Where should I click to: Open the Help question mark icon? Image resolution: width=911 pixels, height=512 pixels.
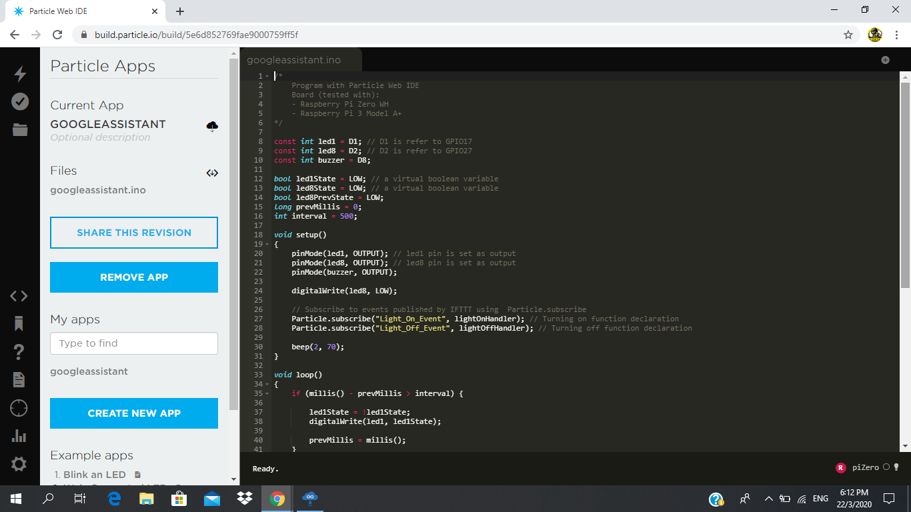19,351
